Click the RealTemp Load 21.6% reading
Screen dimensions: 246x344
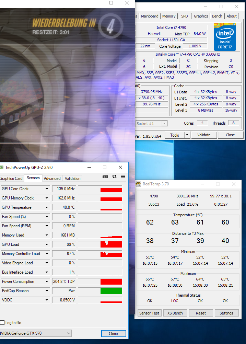click(x=187, y=204)
